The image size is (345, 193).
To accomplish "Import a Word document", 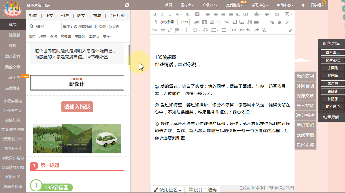I will tap(227, 22).
